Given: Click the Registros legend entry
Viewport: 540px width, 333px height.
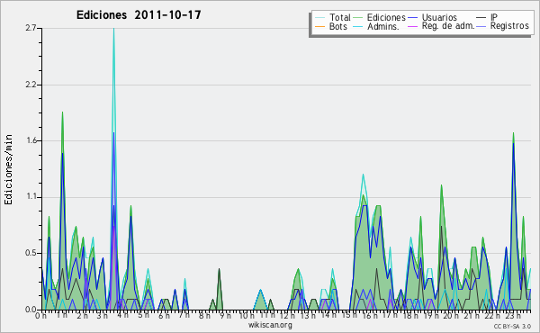Looking at the screenshot, I should tap(509, 26).
